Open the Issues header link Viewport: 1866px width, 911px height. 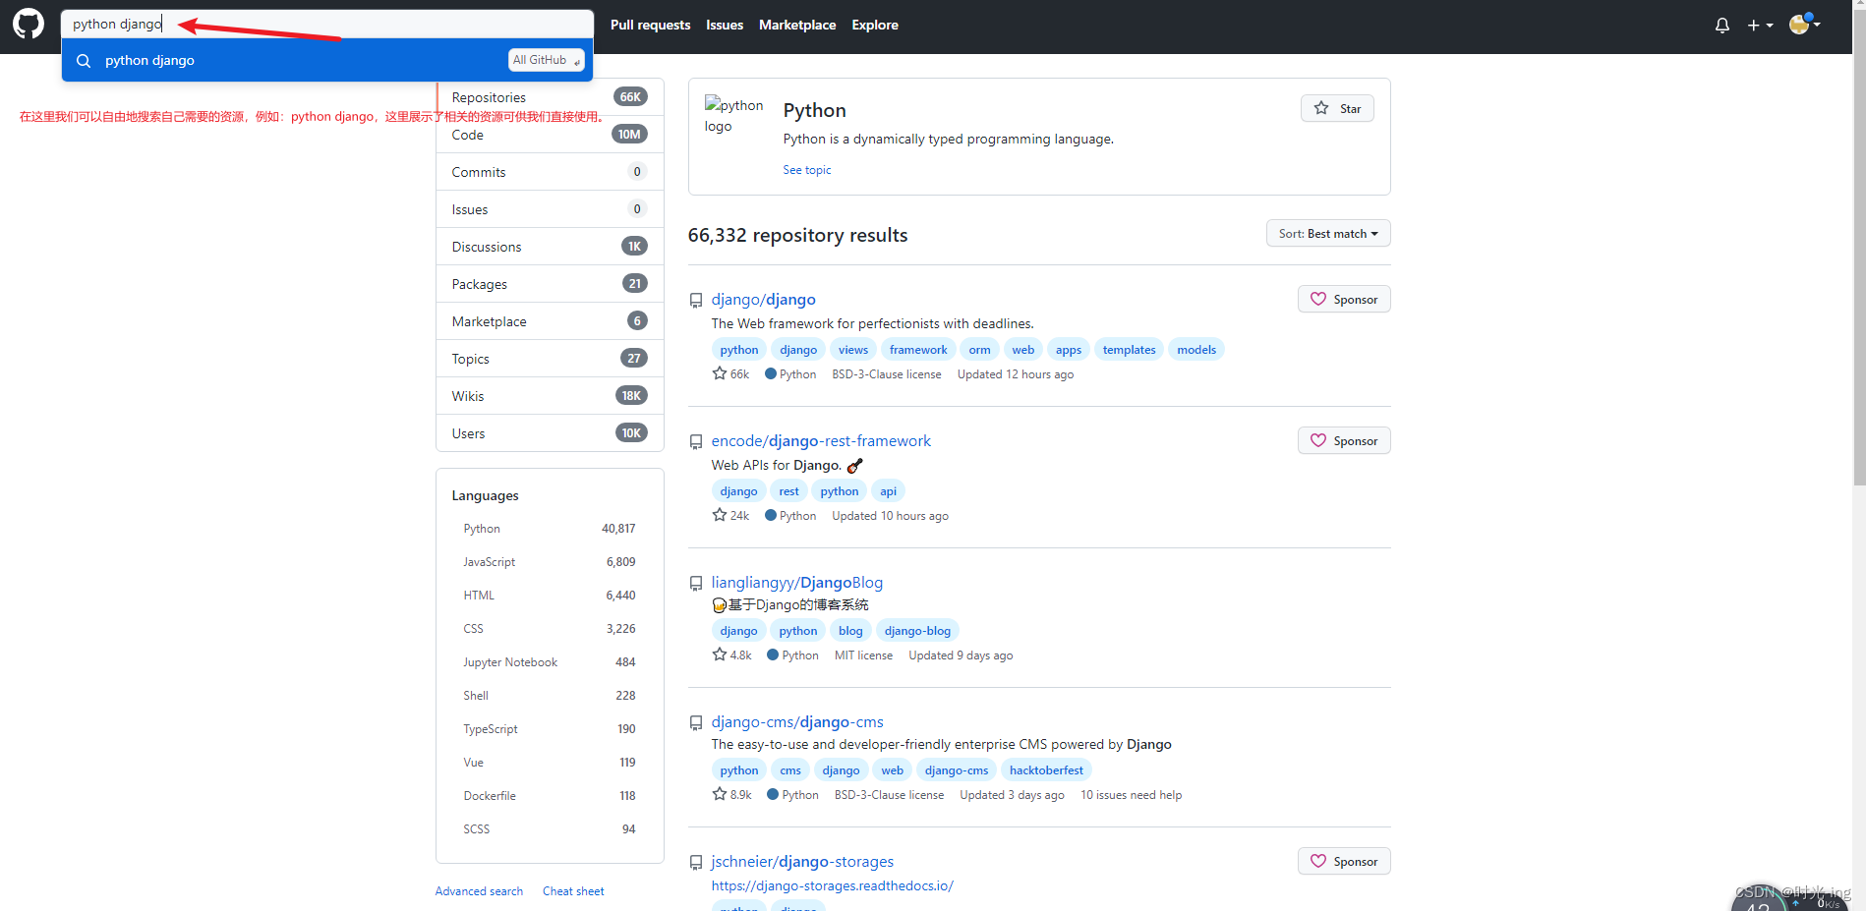(725, 25)
